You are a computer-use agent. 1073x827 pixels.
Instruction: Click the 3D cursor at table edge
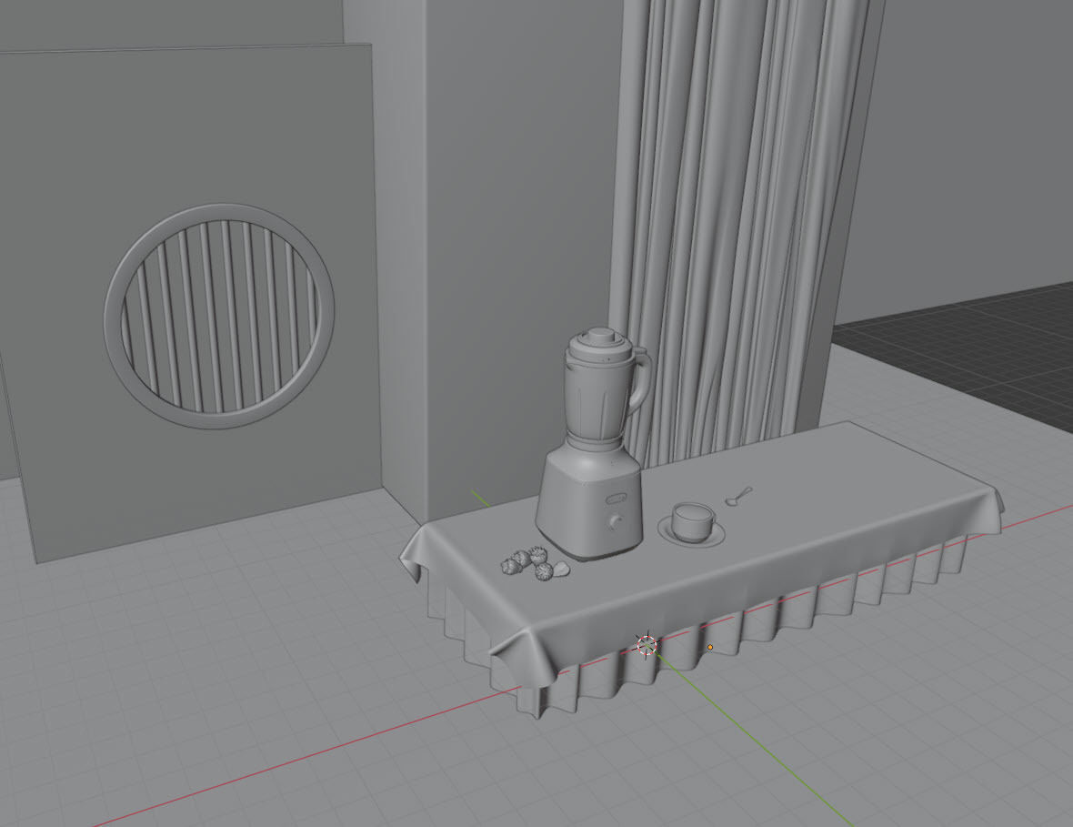tap(647, 645)
